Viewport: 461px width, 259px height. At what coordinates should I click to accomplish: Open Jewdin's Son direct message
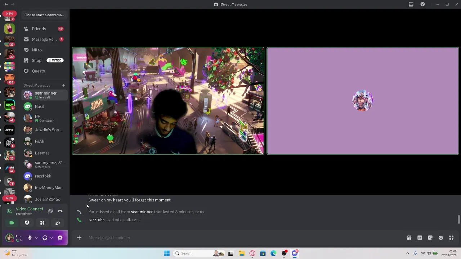pyautogui.click(x=44, y=129)
